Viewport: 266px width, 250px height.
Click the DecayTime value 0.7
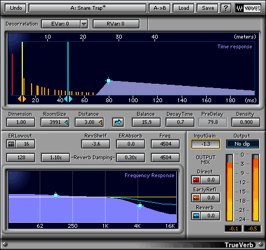coord(180,122)
